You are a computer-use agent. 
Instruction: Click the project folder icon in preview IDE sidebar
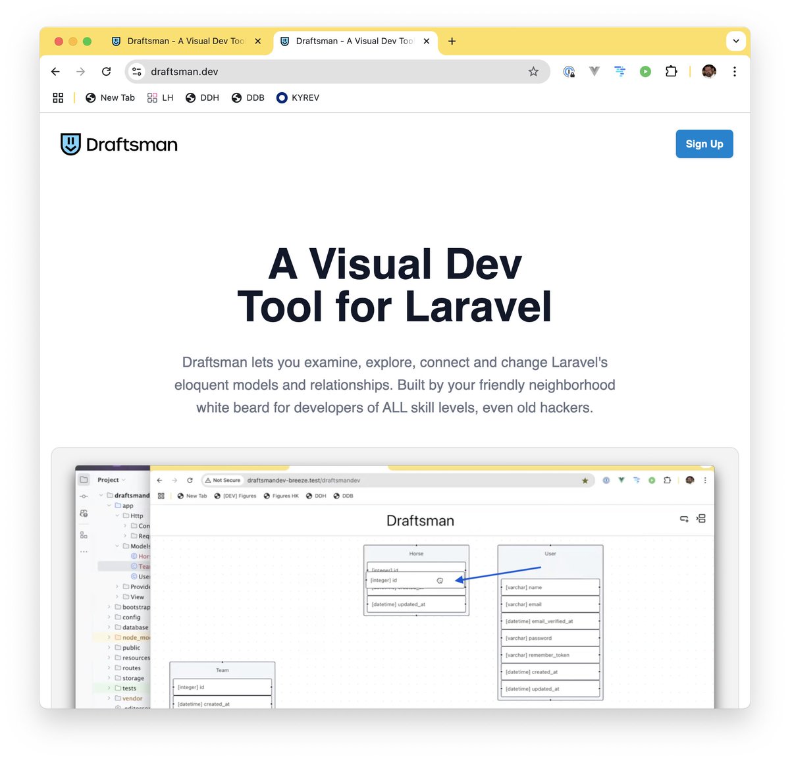(84, 479)
